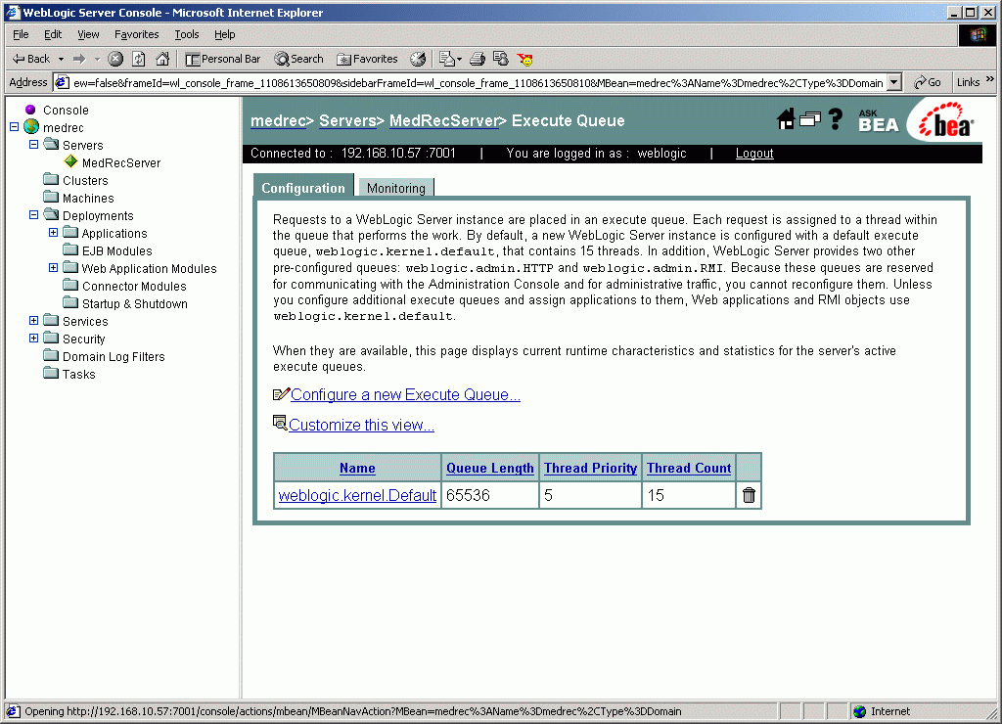The height and width of the screenshot is (724, 1002).
Task: Open the Servers folder node
Action: coord(82,145)
